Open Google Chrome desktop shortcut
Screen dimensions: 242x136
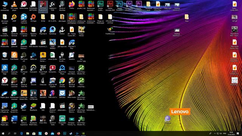coord(62,82)
